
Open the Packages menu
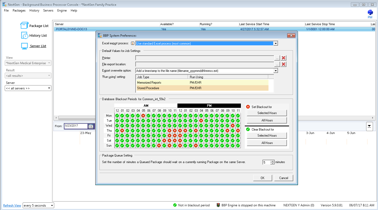coord(19,10)
